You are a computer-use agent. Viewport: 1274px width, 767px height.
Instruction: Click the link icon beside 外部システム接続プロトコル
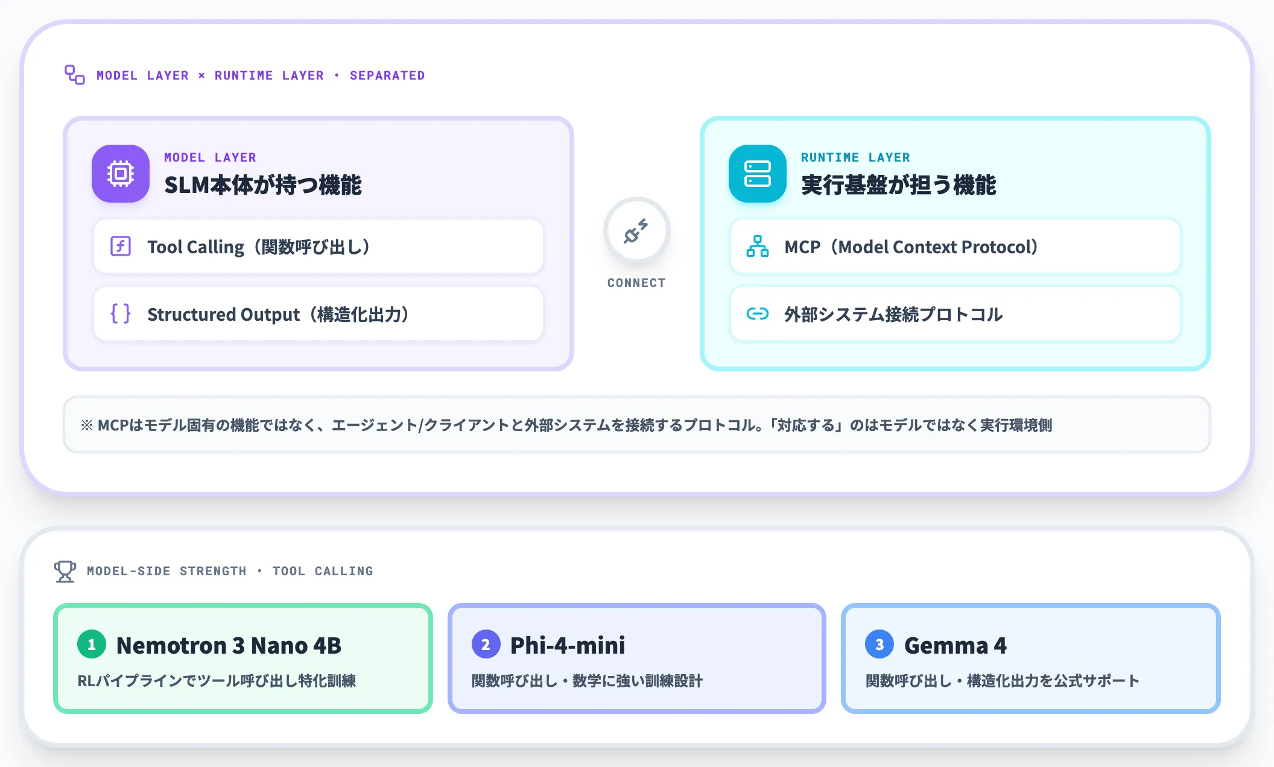click(758, 314)
